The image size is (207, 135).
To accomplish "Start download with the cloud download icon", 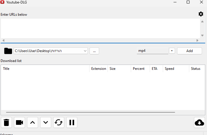I will (x=199, y=122).
